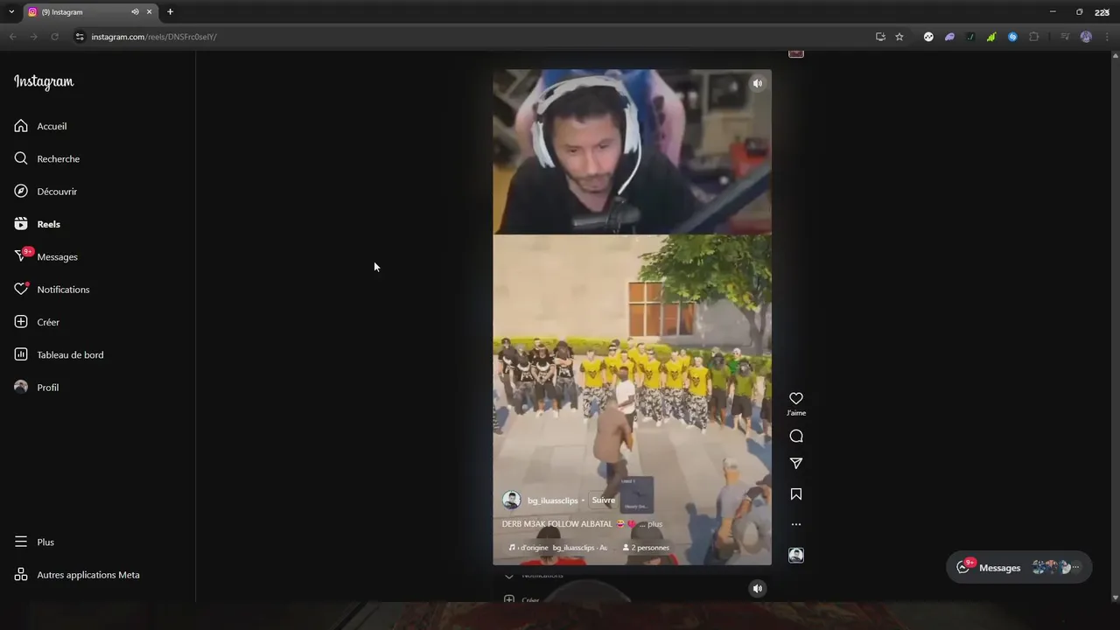The width and height of the screenshot is (1120, 630).
Task: Open Tableau de bord dashboard
Action: click(59, 354)
